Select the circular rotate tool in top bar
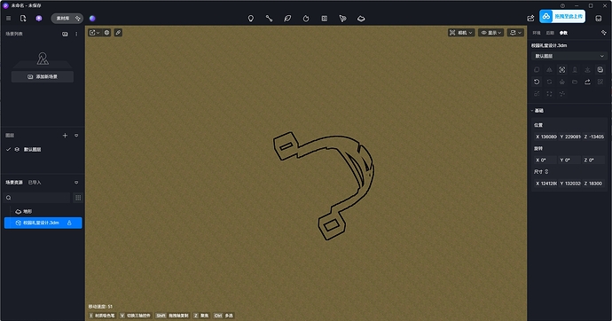 tap(306, 19)
